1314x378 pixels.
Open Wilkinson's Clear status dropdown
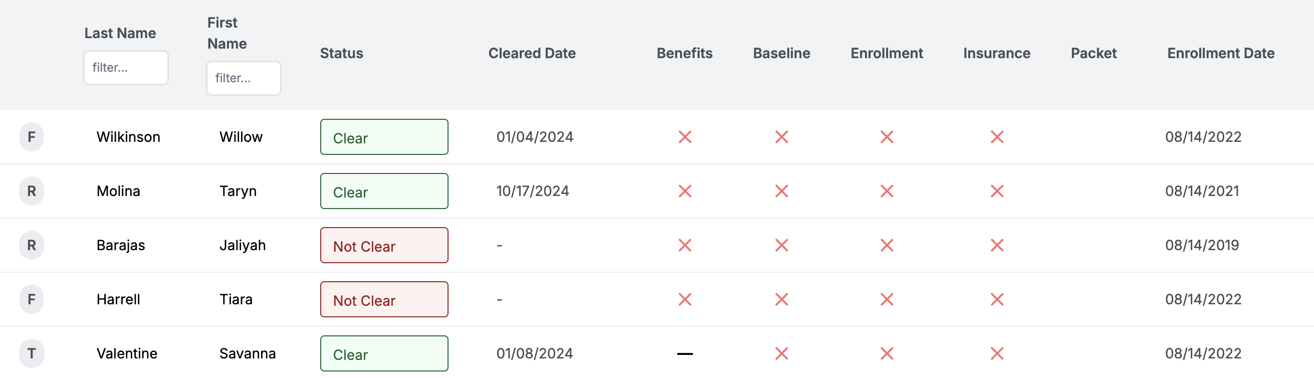(x=384, y=137)
